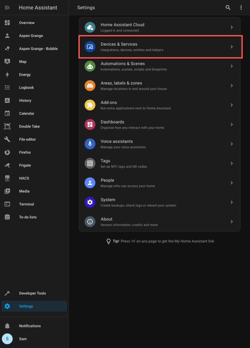Open the search magnifier icon
The width and height of the screenshot is (250, 348).
click(x=228, y=7)
